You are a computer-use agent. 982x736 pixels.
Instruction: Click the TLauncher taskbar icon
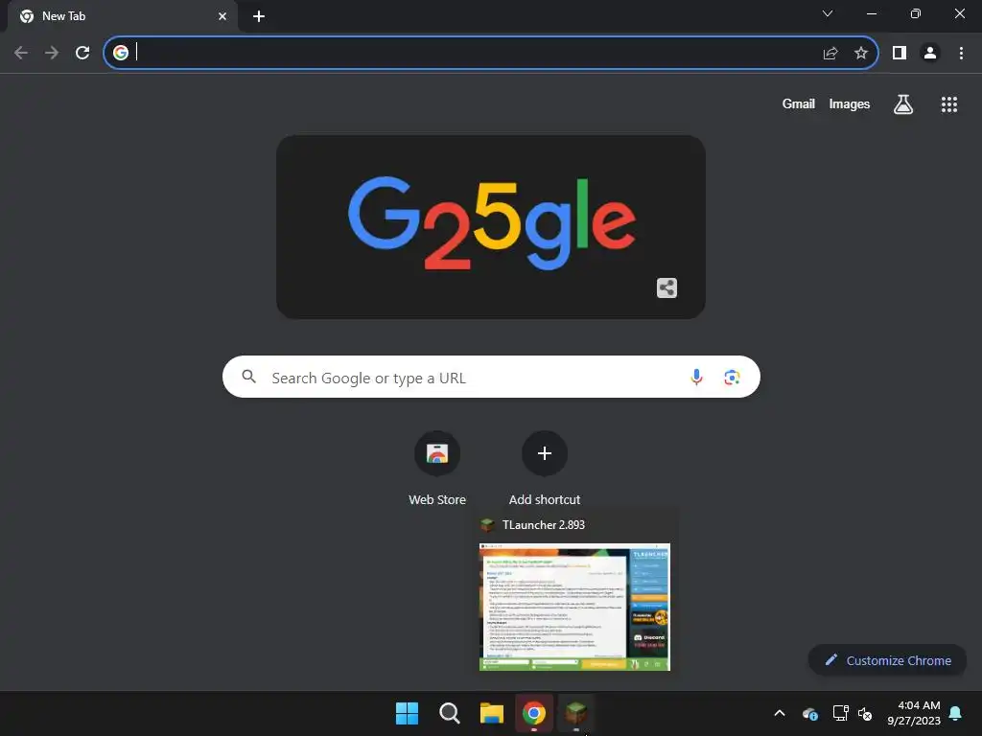click(x=576, y=713)
